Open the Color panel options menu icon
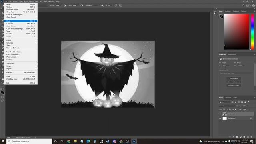This screenshot has width=256, height=144. click(x=254, y=11)
